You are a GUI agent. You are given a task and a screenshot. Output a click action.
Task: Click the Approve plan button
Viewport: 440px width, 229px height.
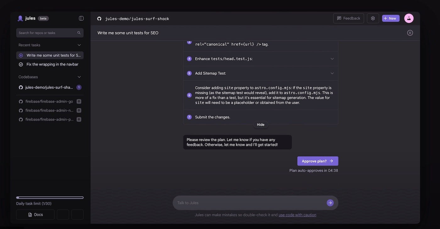317,161
